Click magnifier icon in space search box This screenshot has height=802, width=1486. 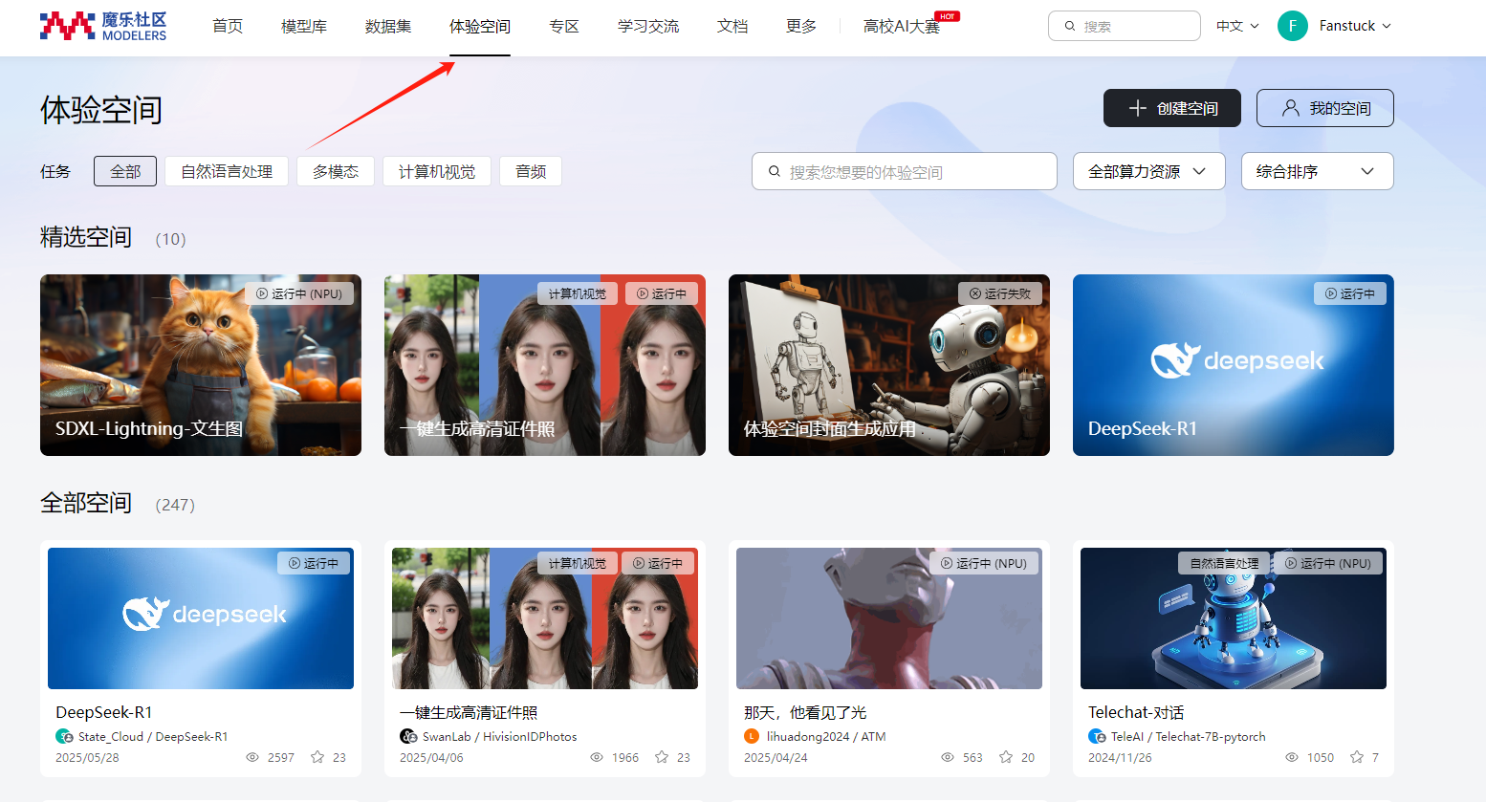(x=775, y=172)
